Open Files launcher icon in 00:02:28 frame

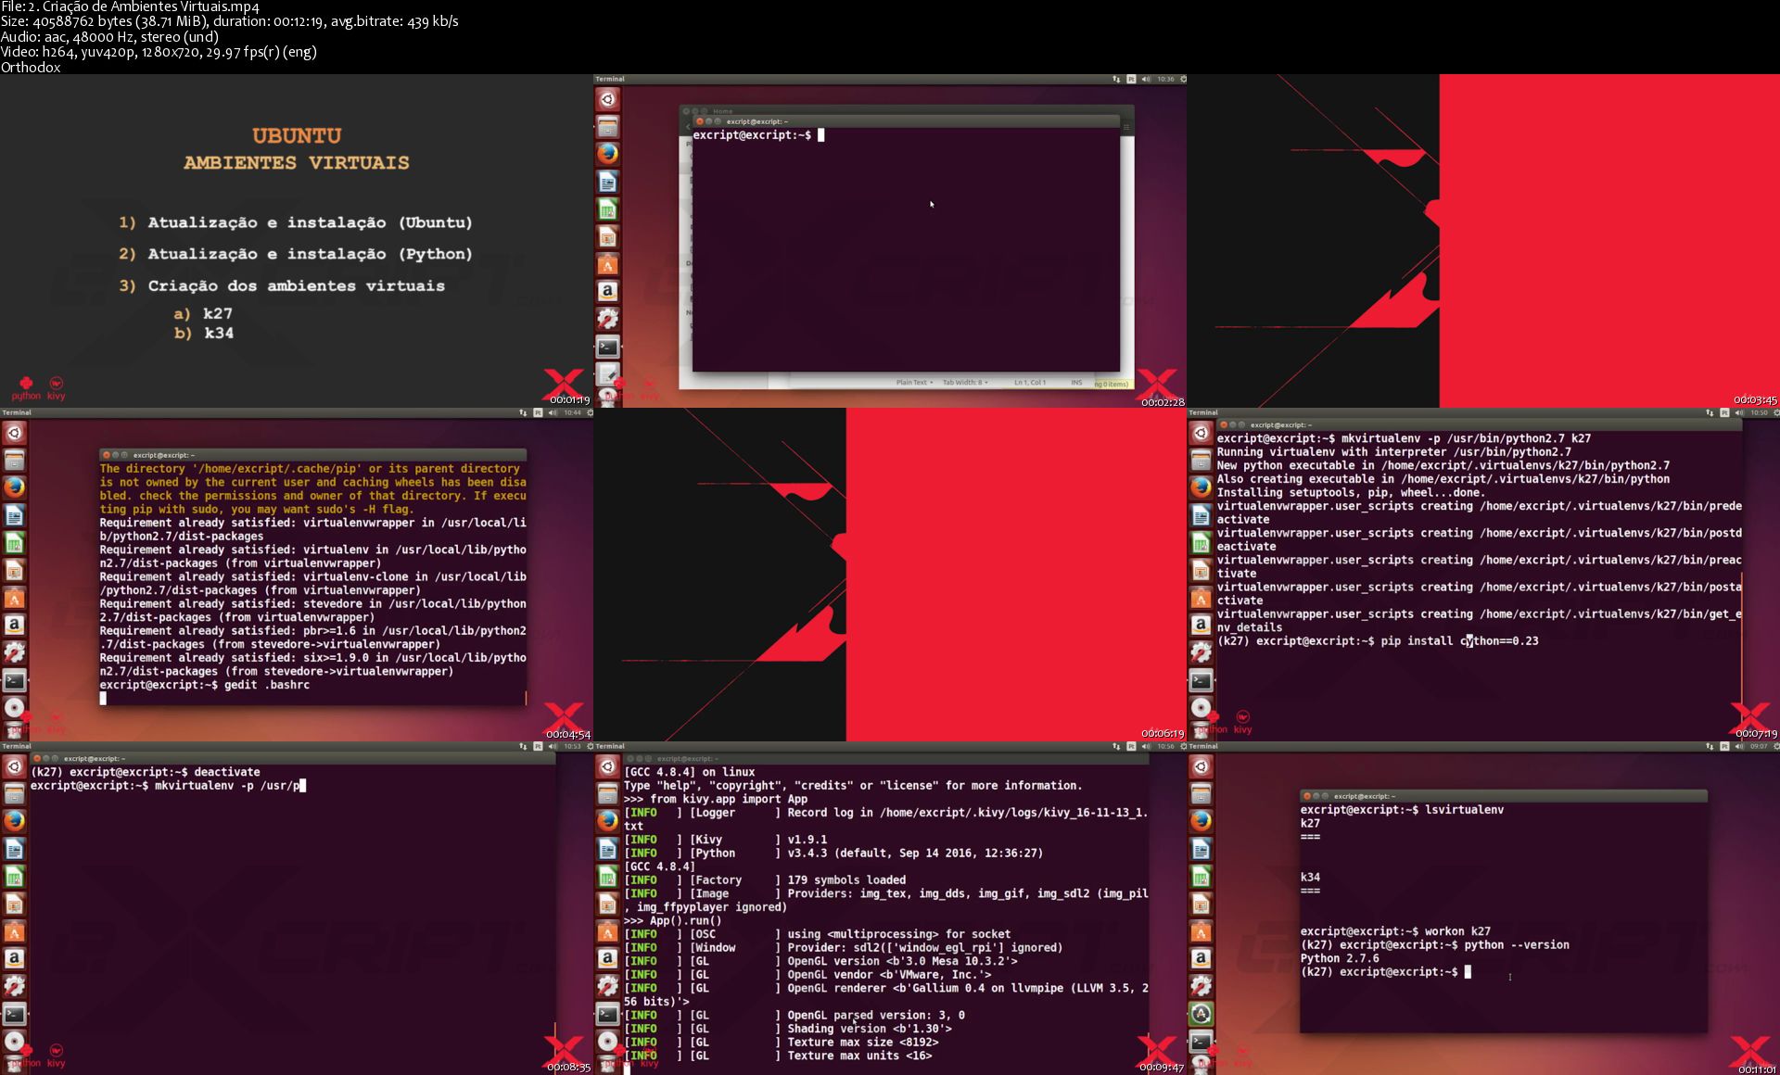point(607,126)
